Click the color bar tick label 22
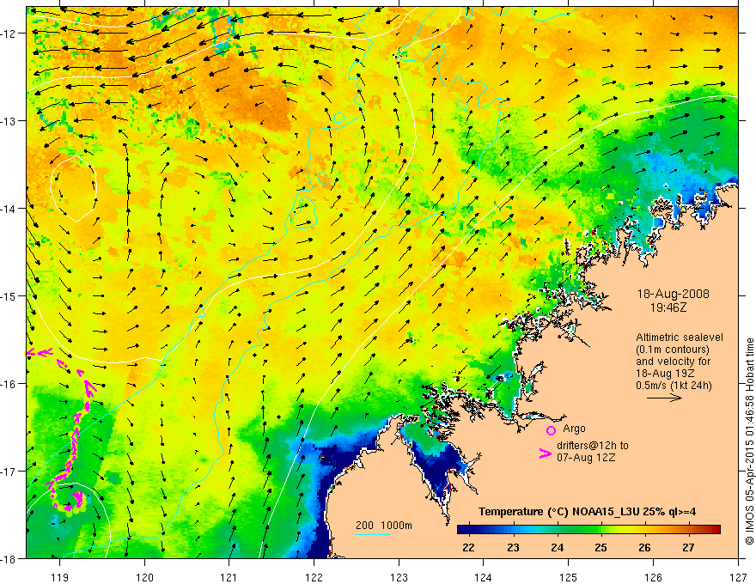Image resolution: width=756 pixels, height=584 pixels. tap(468, 547)
